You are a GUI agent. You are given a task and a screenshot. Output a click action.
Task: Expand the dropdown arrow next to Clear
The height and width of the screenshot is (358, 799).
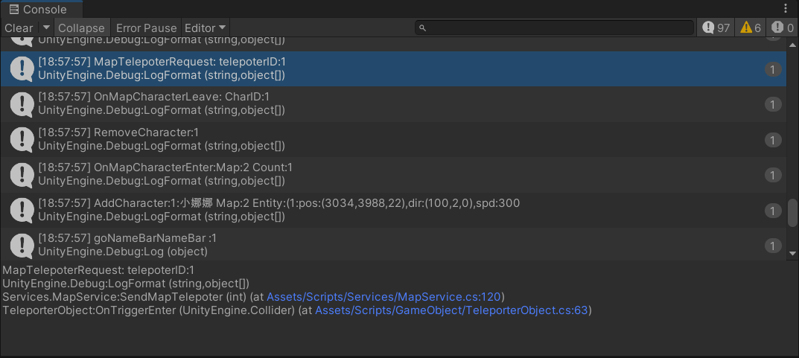46,28
